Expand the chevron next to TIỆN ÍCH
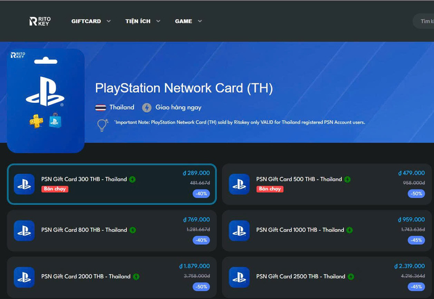The image size is (434, 299). [158, 21]
